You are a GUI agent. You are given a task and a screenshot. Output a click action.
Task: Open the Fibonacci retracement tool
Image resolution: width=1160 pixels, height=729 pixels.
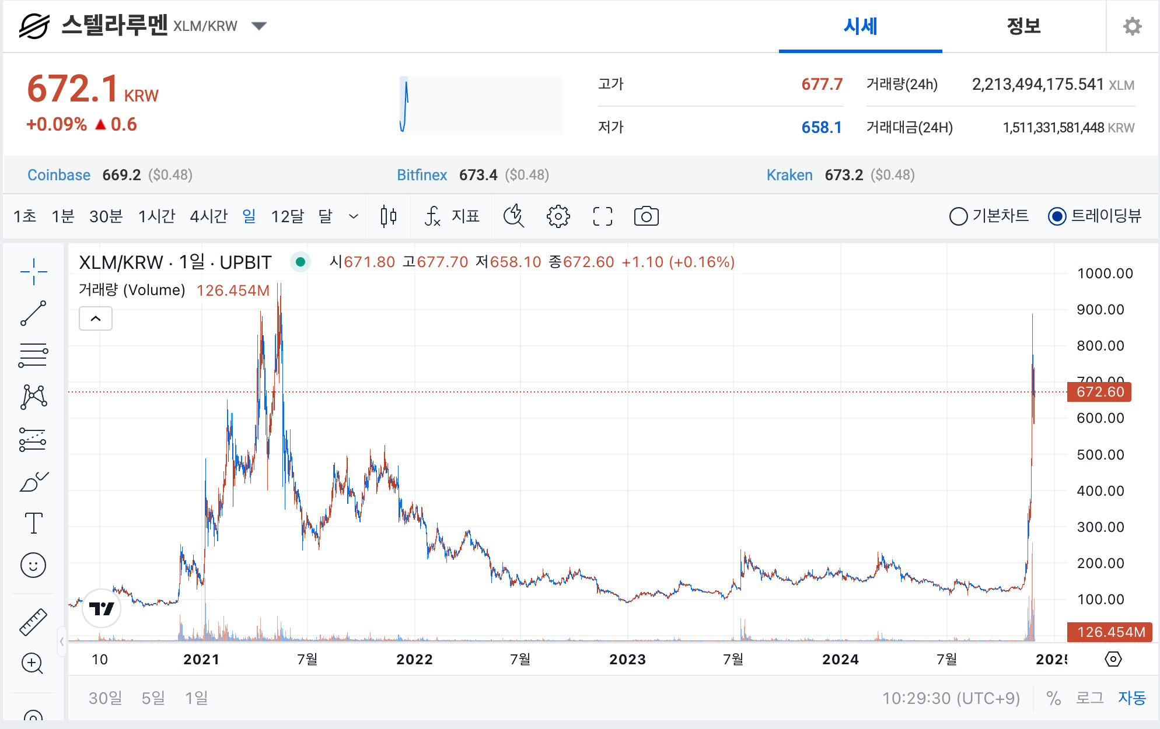(33, 355)
